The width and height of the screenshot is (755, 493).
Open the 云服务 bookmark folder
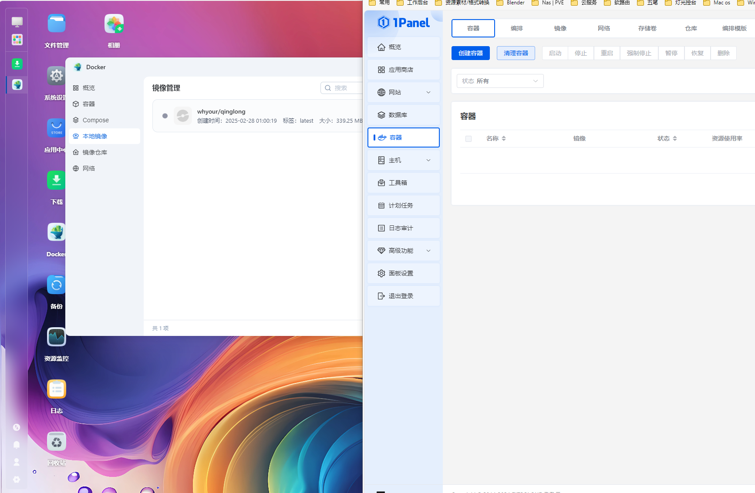[x=584, y=3]
